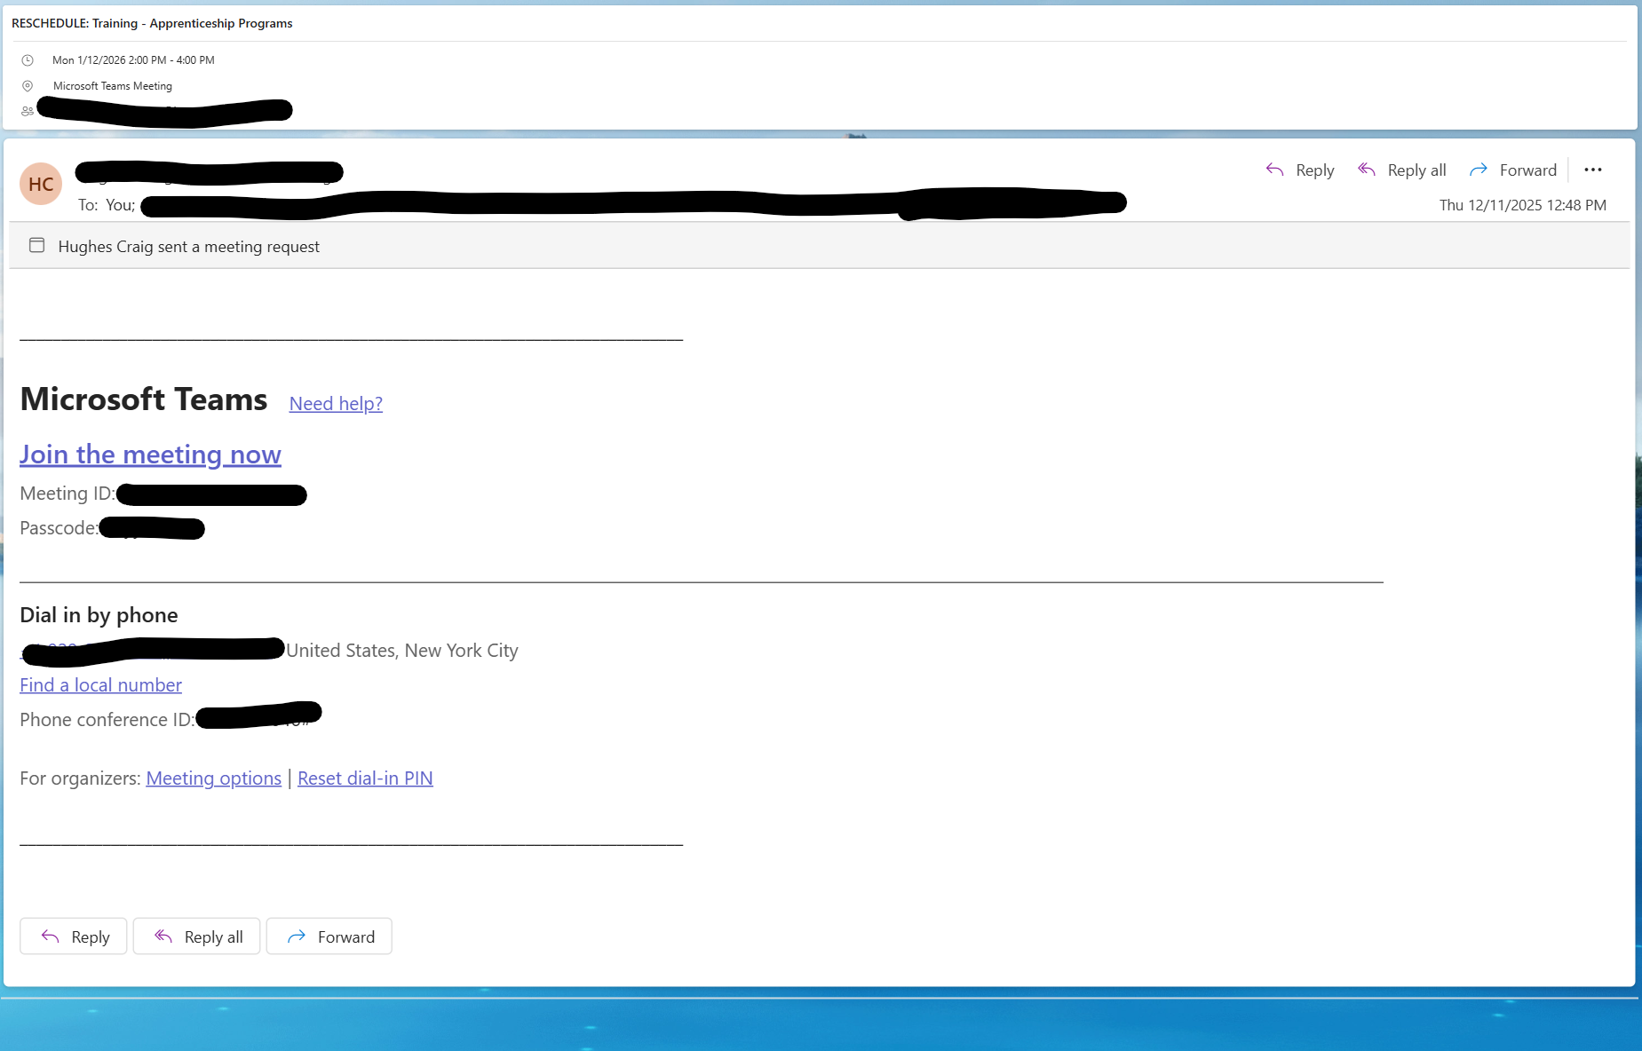Click the calendar icon beside the meeting request banner
The width and height of the screenshot is (1642, 1051).
coord(37,246)
